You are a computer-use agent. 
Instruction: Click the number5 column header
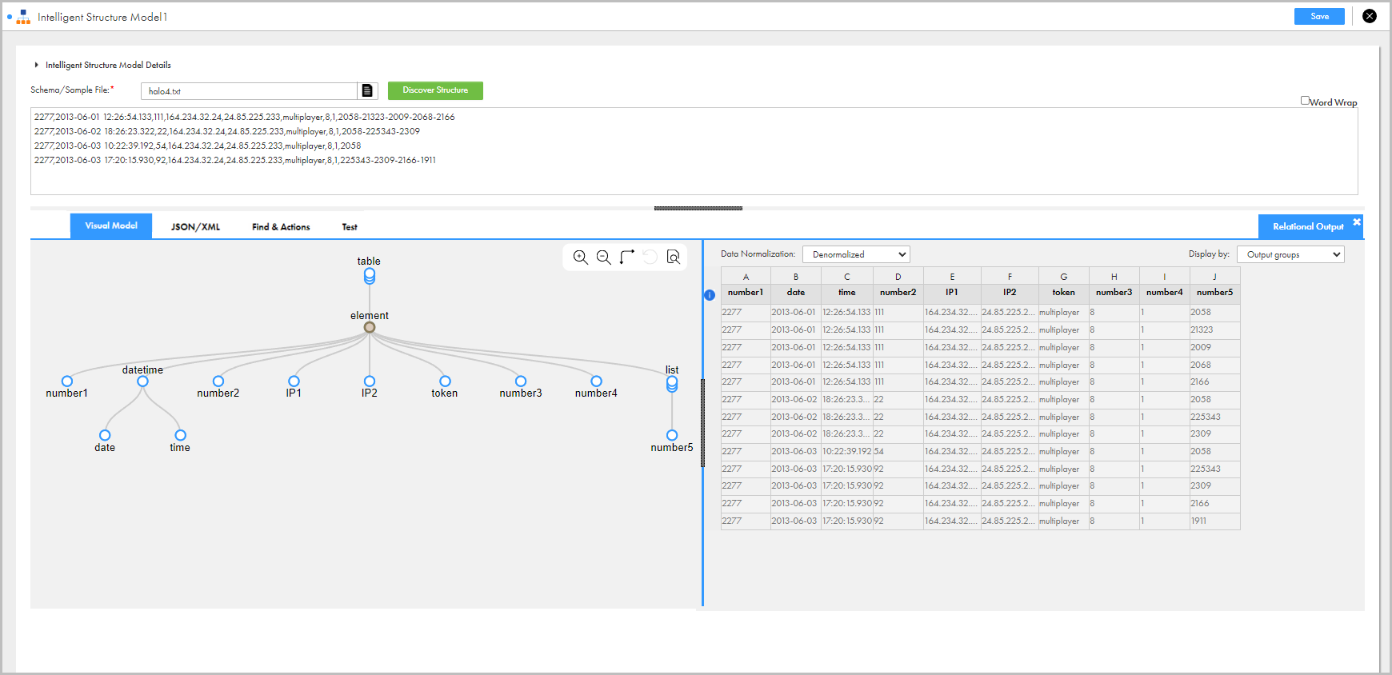pos(1215,293)
